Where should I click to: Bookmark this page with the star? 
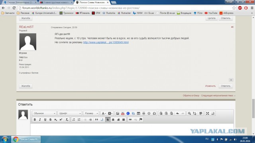coord(234,8)
